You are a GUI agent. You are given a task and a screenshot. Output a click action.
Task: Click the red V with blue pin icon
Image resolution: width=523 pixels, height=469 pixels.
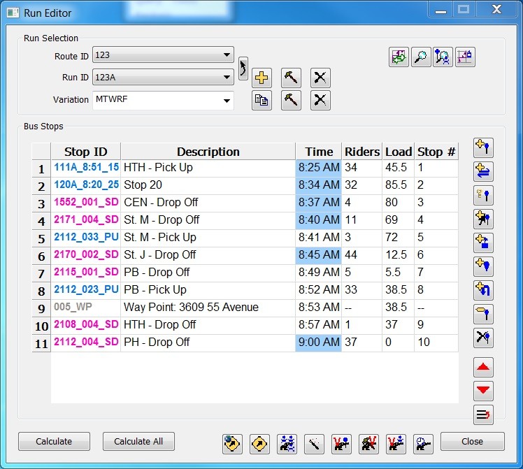341,444
